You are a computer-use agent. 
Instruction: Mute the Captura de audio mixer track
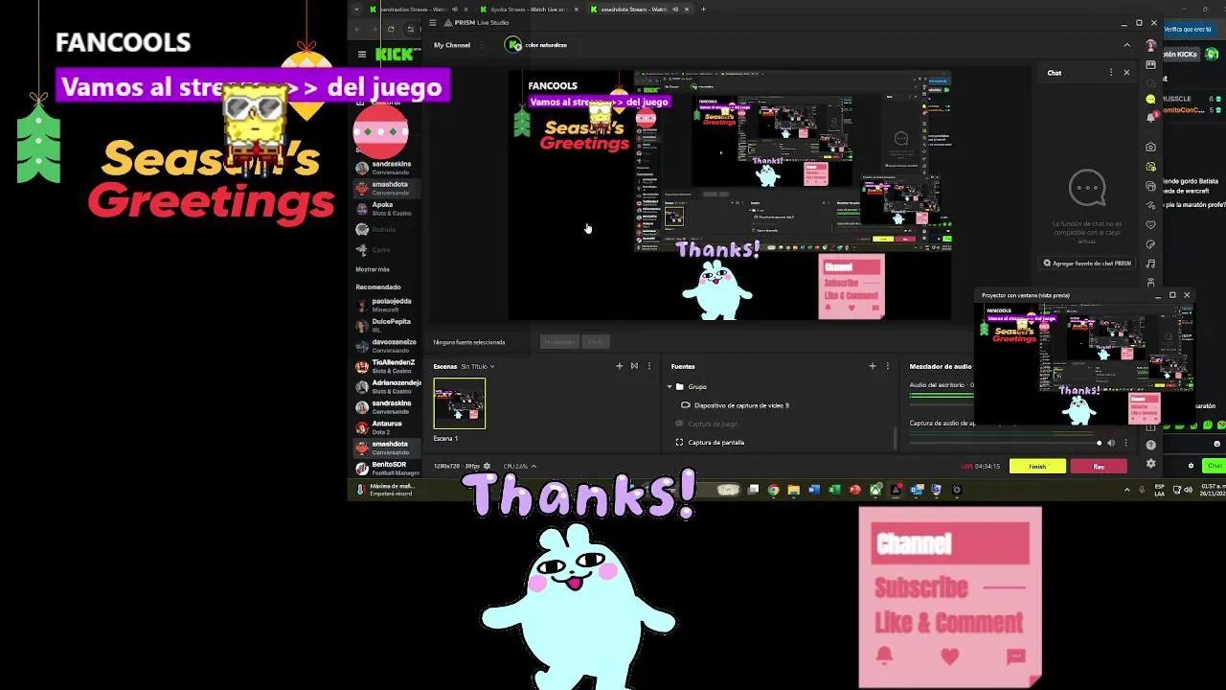coord(1111,443)
